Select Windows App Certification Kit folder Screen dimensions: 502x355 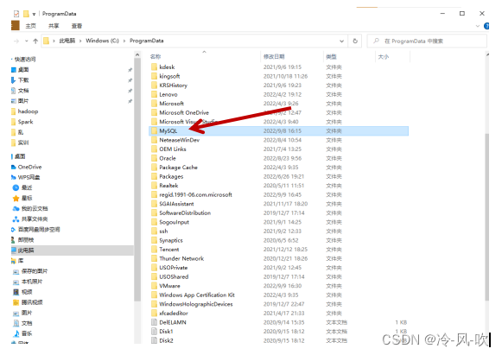[x=197, y=295]
